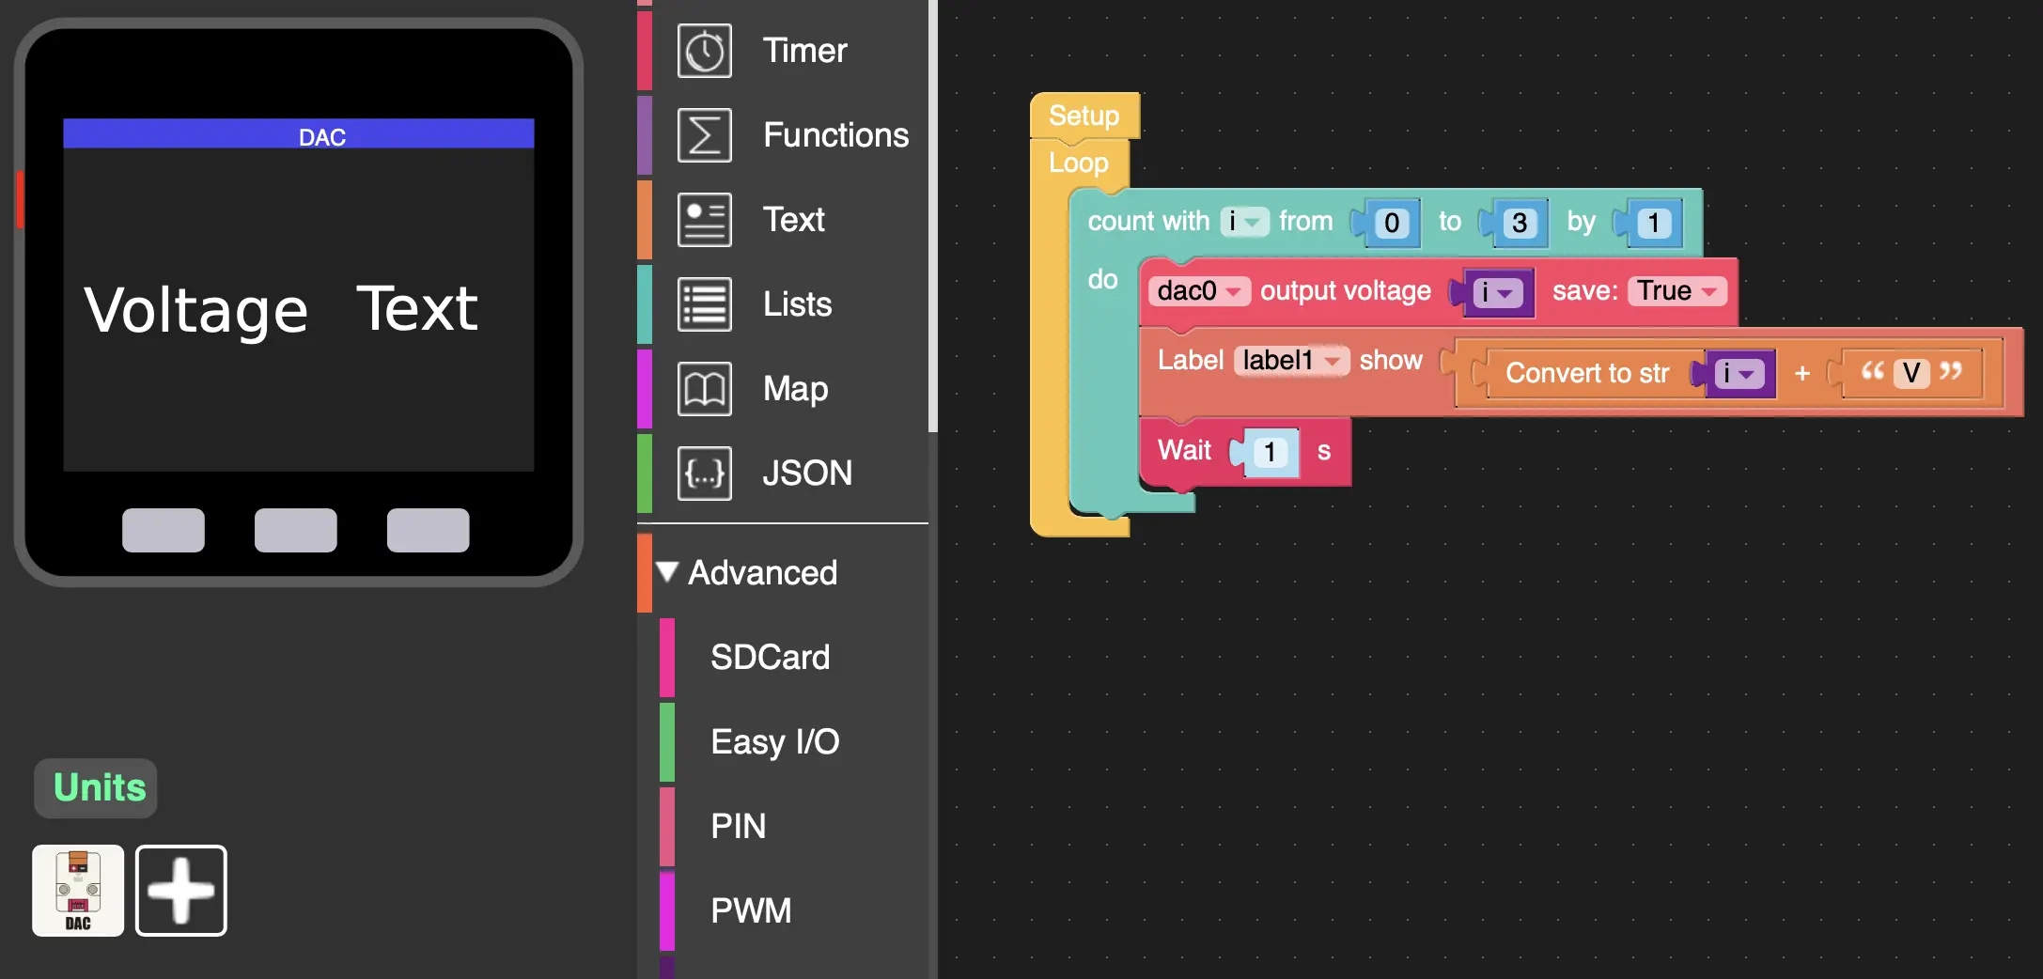Viewport: 2043px width, 979px height.
Task: Click the blue DAC title bar on screen
Action: (299, 134)
